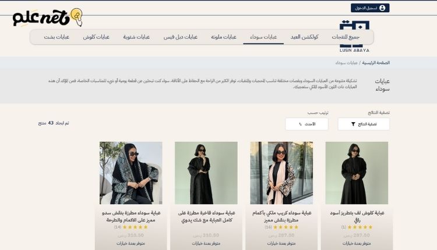The height and width of the screenshot is (250, 437).
Task: Select the كولكشن العيد tab
Action: pos(305,37)
